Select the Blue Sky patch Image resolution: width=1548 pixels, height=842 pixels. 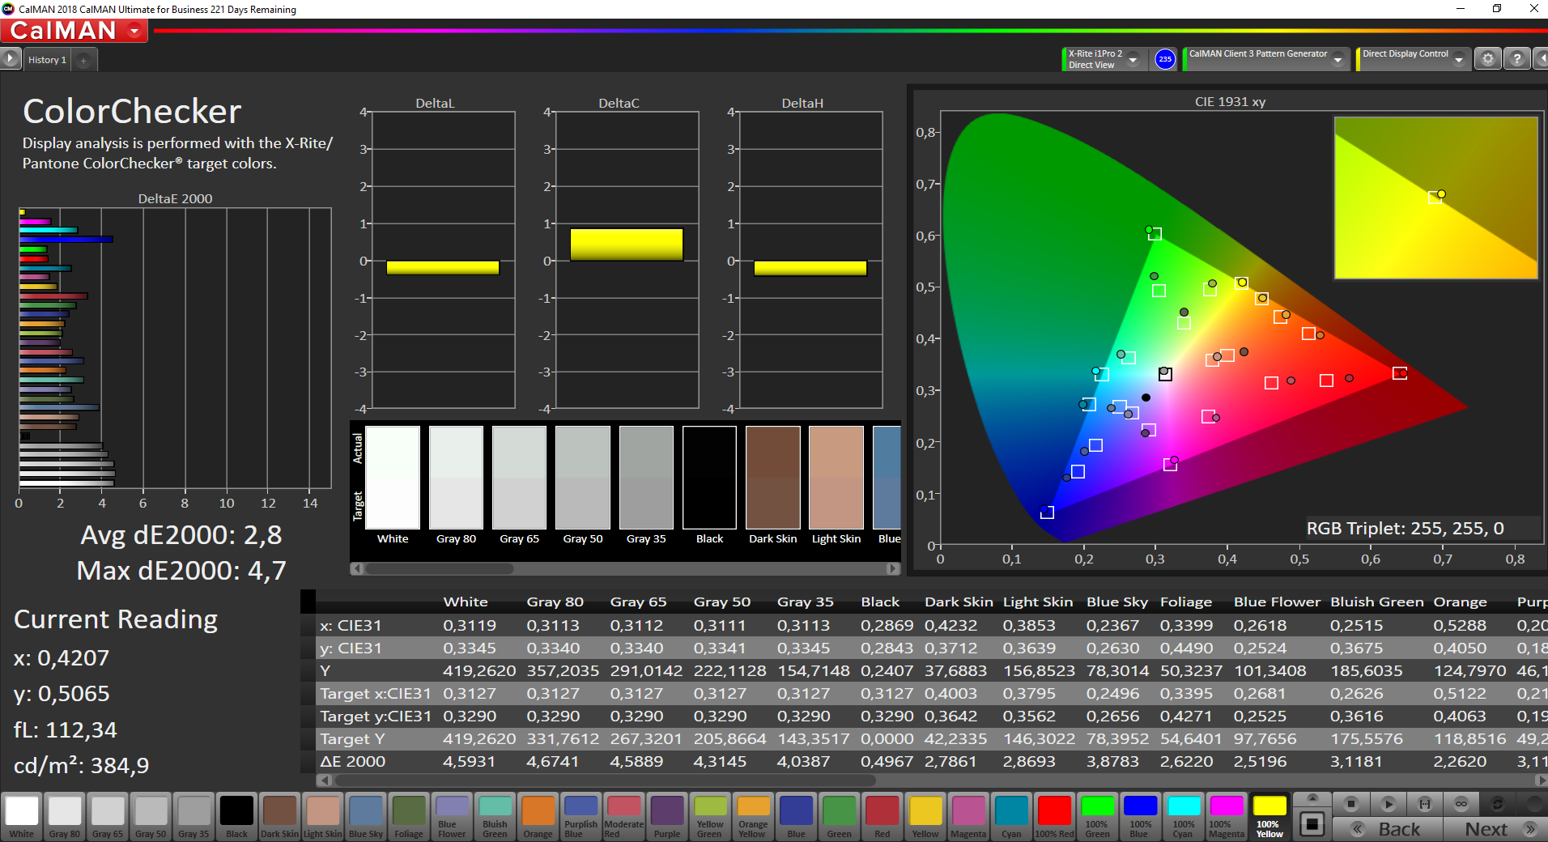[366, 816]
